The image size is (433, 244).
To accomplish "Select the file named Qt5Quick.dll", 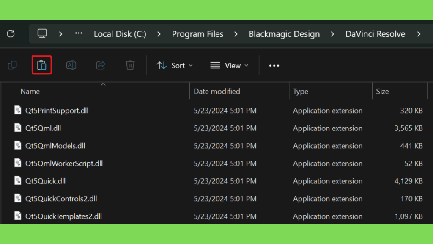I will [x=45, y=181].
